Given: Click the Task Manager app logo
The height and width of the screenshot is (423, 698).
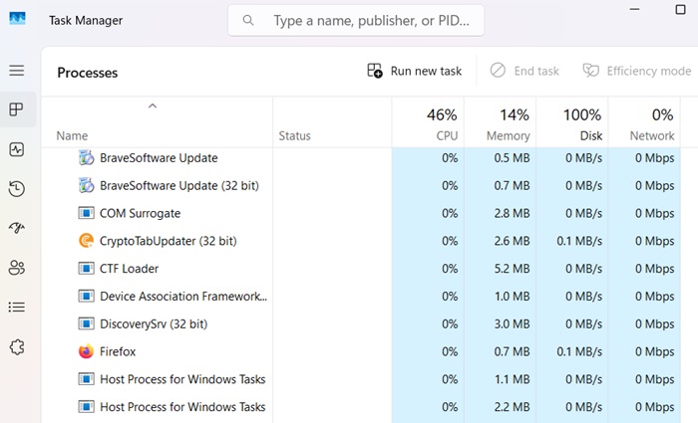Looking at the screenshot, I should coord(17,18).
